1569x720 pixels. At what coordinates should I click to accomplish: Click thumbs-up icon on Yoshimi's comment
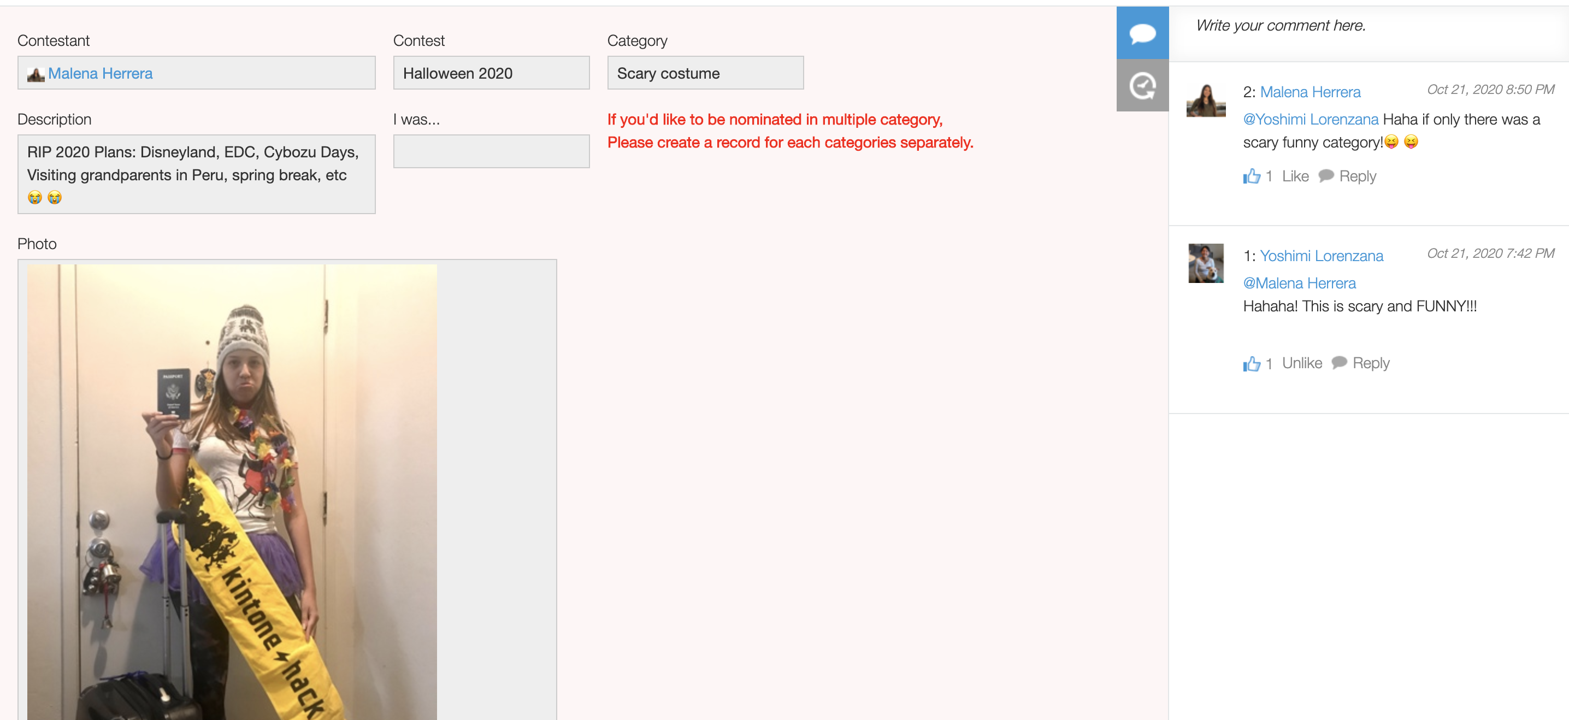coord(1252,364)
